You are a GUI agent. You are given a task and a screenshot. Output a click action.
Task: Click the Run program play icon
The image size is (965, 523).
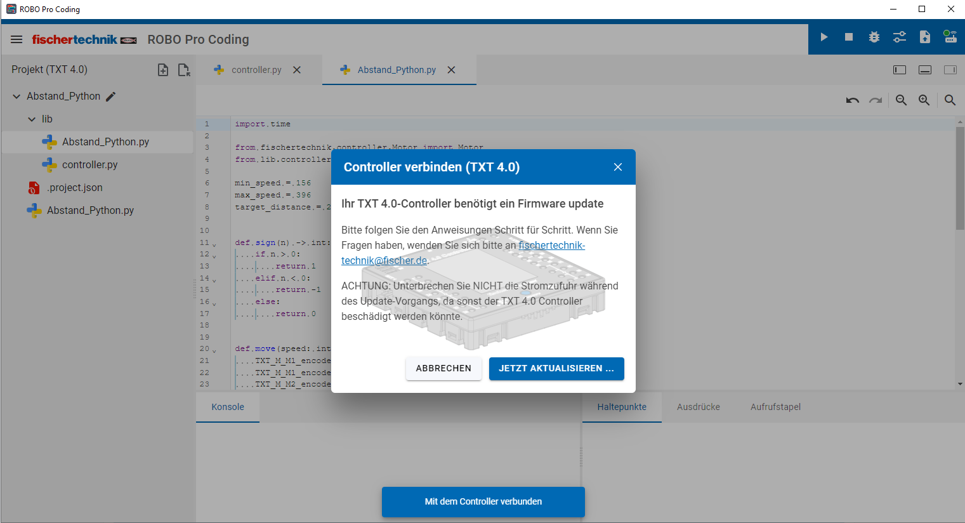tap(824, 37)
